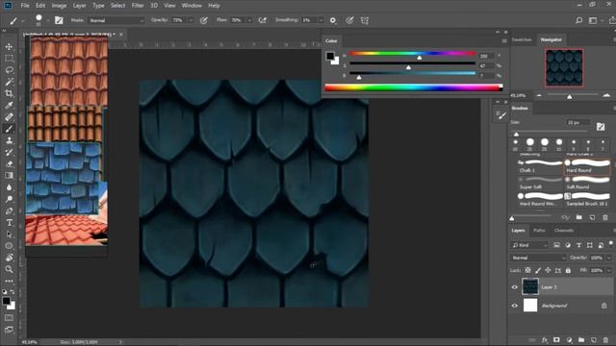Add a layer mask from the Layers panel footer

click(556, 339)
